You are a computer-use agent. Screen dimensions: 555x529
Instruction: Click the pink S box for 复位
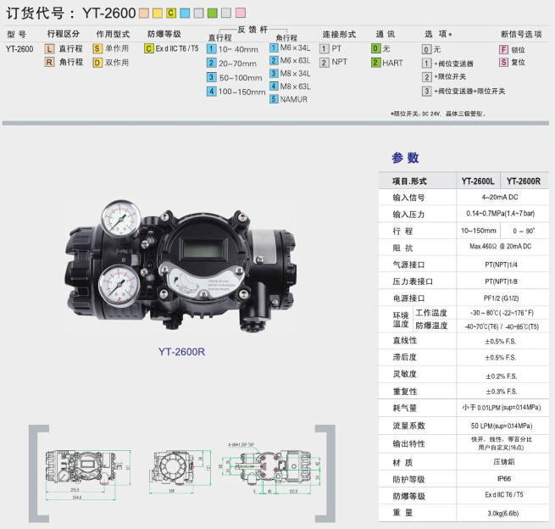pos(503,63)
